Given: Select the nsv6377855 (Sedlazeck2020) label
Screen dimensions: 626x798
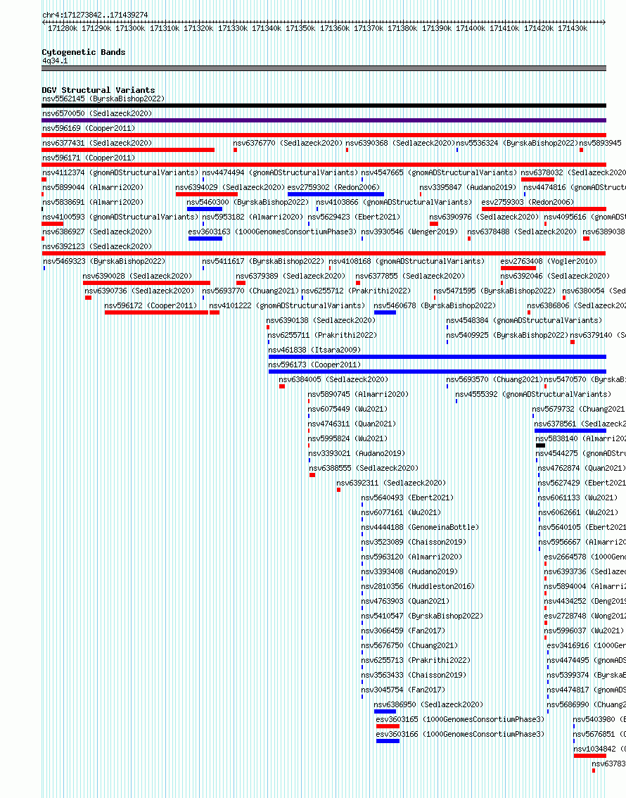Looking at the screenshot, I should pyautogui.click(x=410, y=276).
